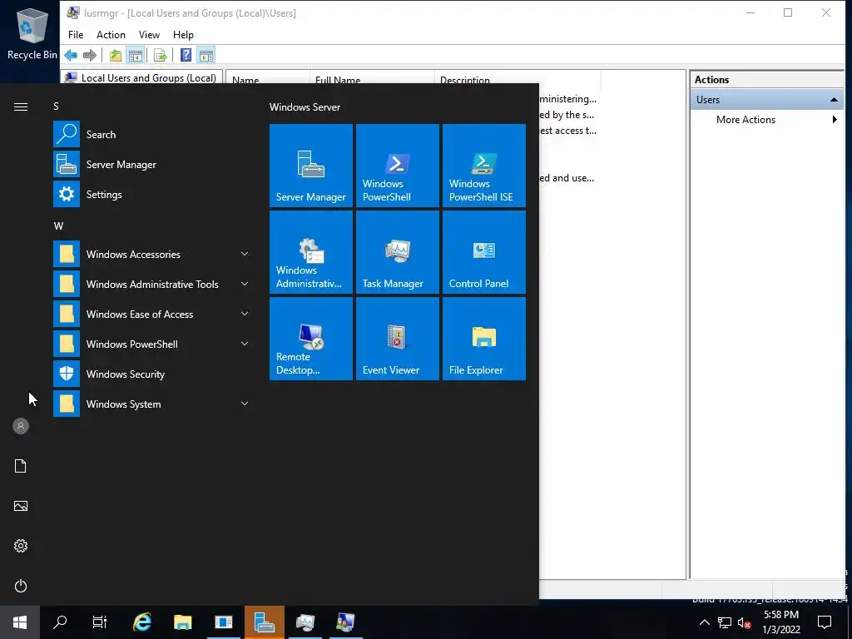The width and height of the screenshot is (852, 639).
Task: Launch the Windows PowerShell tile
Action: click(x=397, y=166)
